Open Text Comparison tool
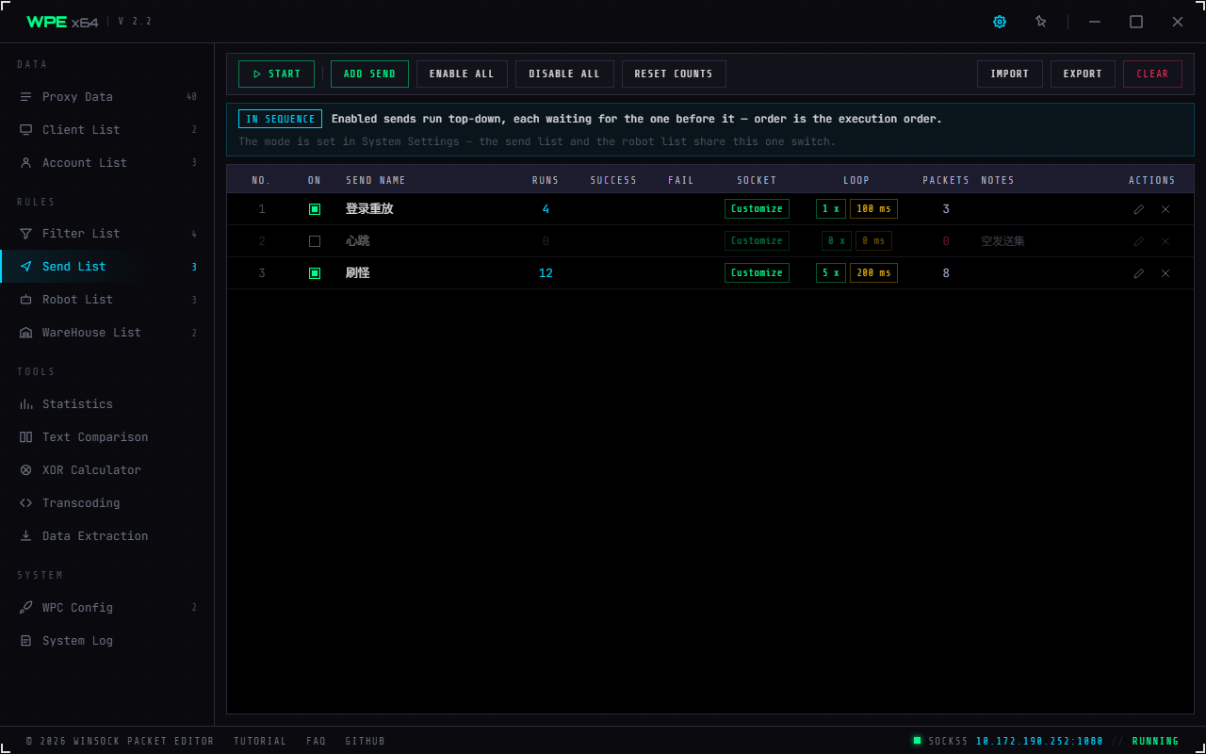This screenshot has width=1206, height=754. coord(107,437)
